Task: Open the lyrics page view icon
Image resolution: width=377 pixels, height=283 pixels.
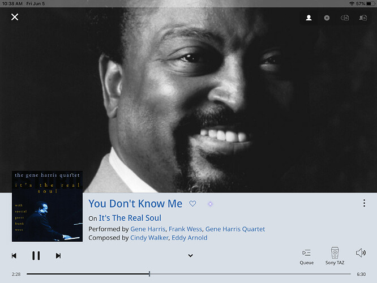Action: (345, 18)
